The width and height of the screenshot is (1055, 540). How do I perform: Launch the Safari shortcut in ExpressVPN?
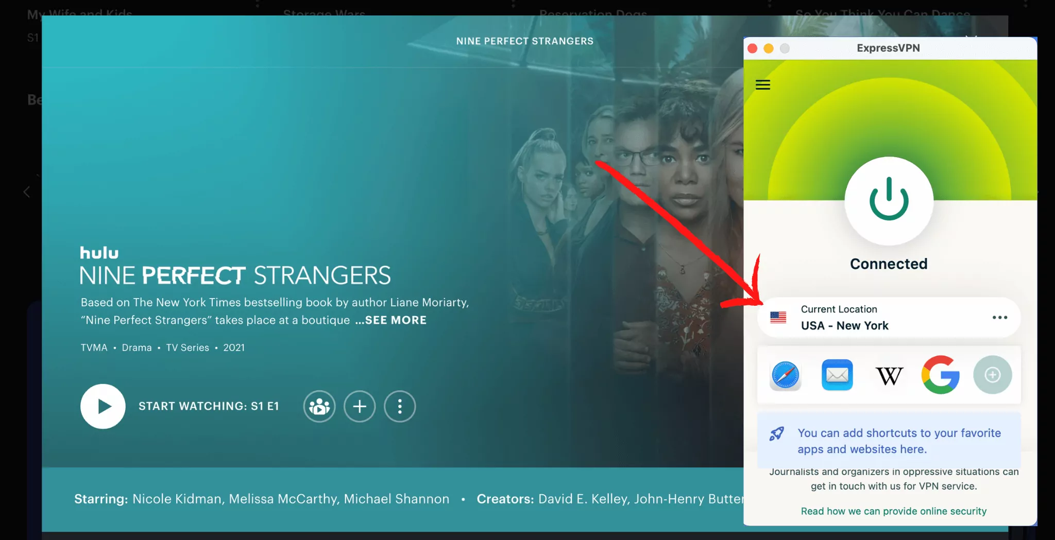[786, 375]
